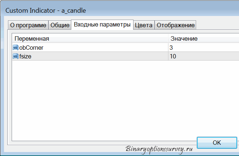The width and height of the screenshot is (239, 156).
Task: Select the obCorner variable row
Action: (126, 48)
